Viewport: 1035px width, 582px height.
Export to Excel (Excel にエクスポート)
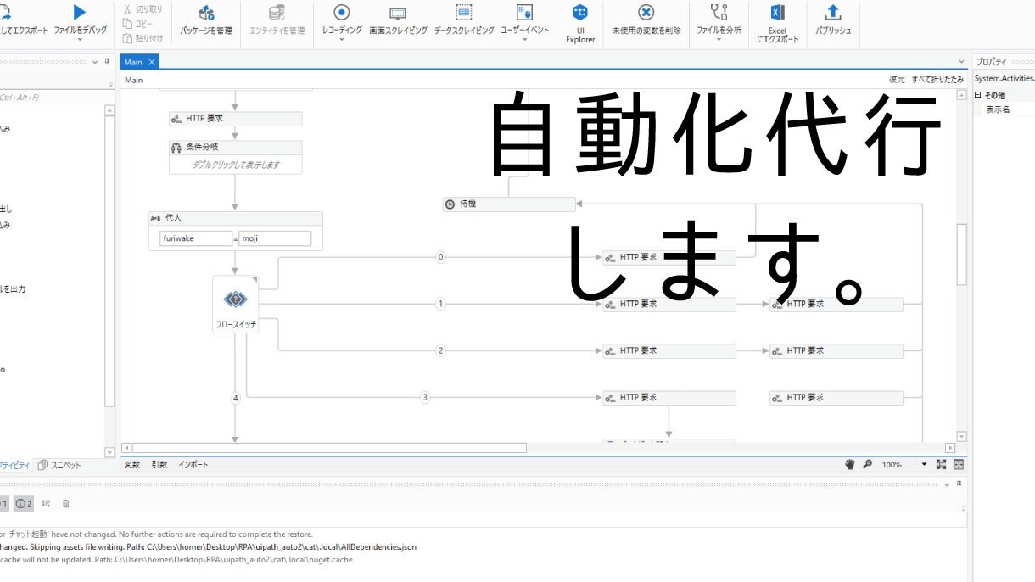click(777, 23)
